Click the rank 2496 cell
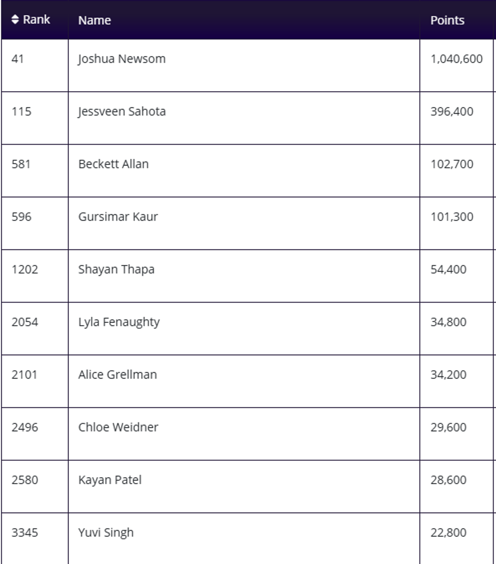 [24, 428]
